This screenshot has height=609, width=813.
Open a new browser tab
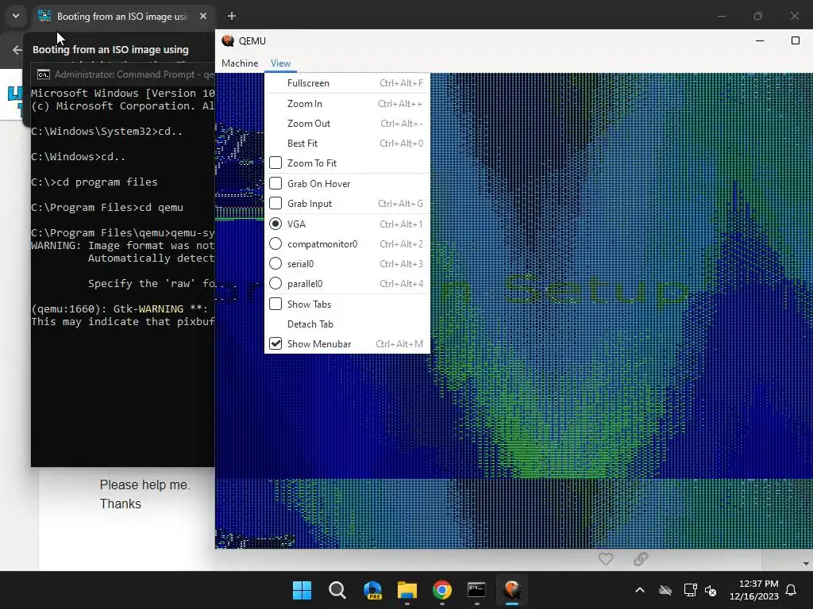tap(232, 16)
